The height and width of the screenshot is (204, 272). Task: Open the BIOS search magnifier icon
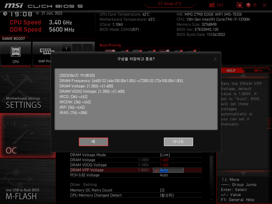coord(240,5)
